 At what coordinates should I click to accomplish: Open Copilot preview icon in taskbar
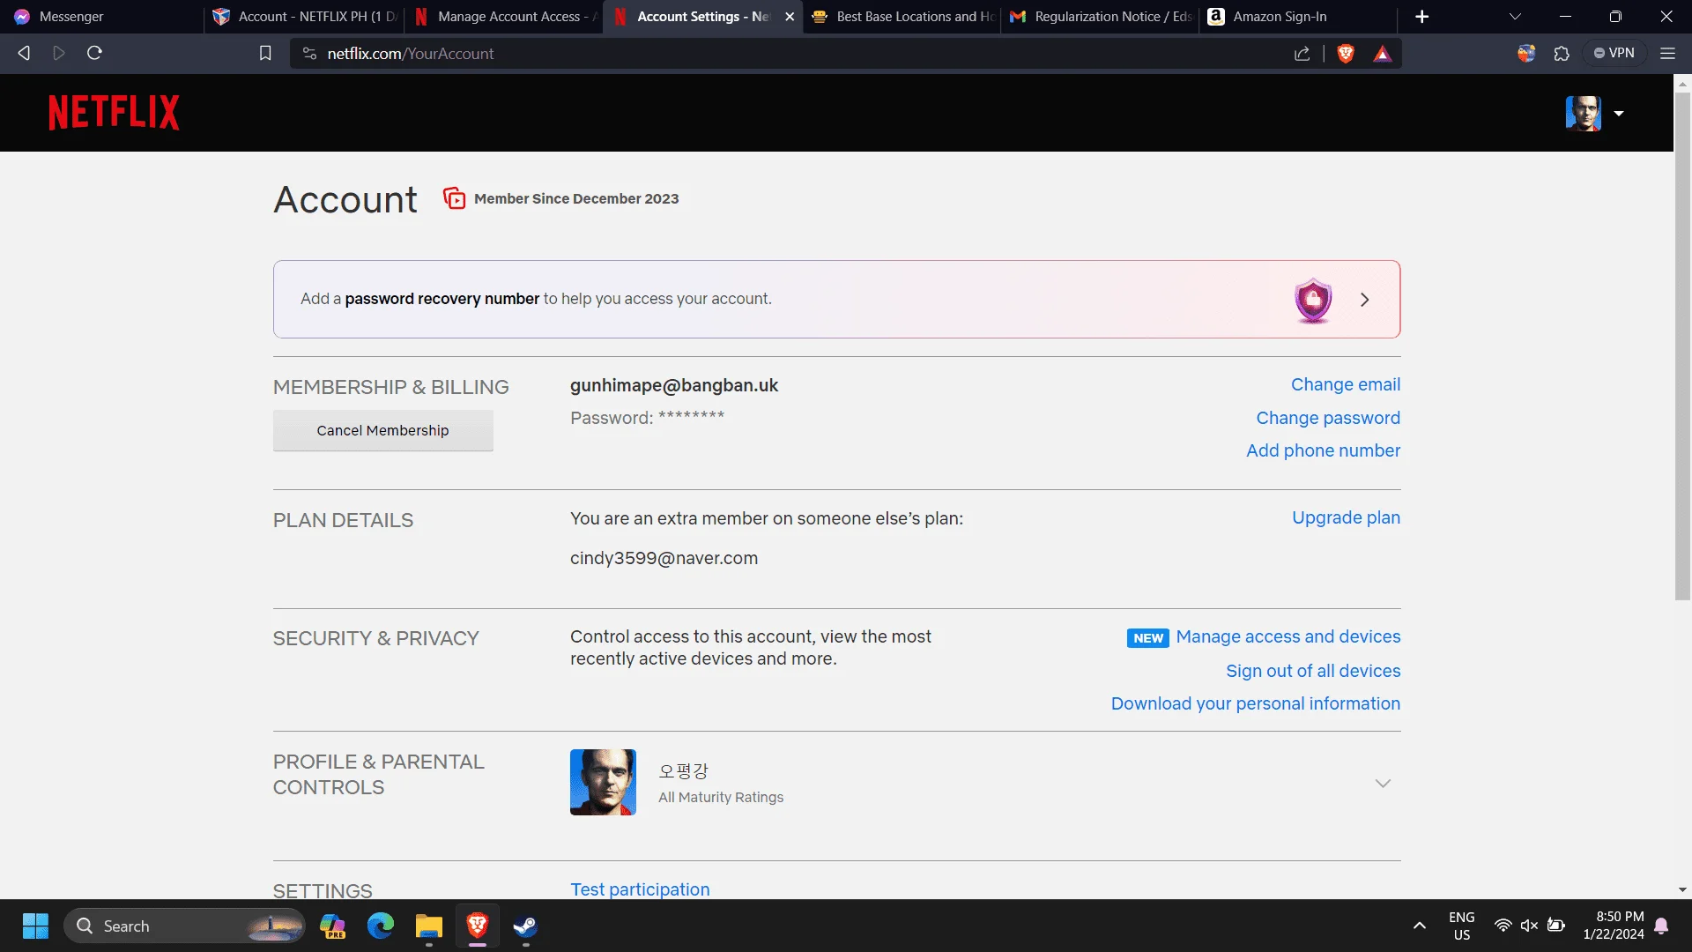tap(332, 926)
